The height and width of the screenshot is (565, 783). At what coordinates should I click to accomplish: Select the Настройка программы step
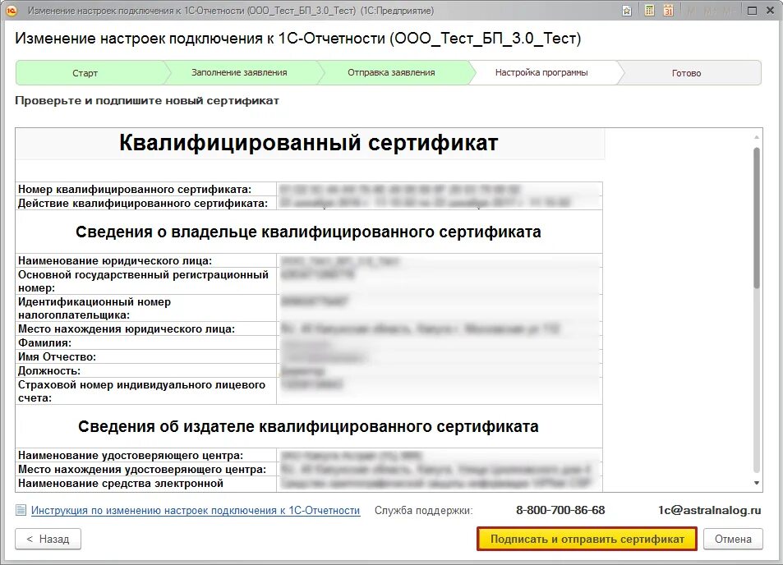coord(541,73)
